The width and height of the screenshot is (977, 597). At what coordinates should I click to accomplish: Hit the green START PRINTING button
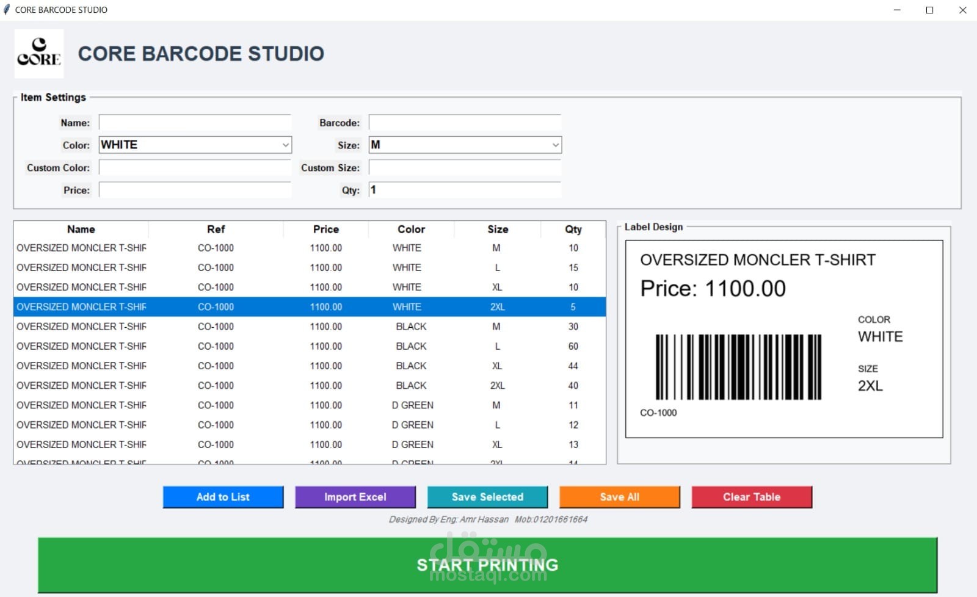click(487, 565)
